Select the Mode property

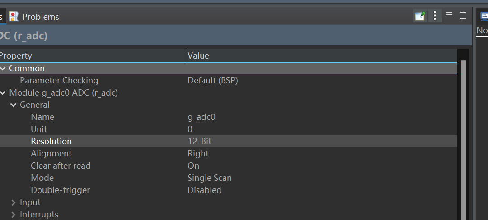(42, 178)
